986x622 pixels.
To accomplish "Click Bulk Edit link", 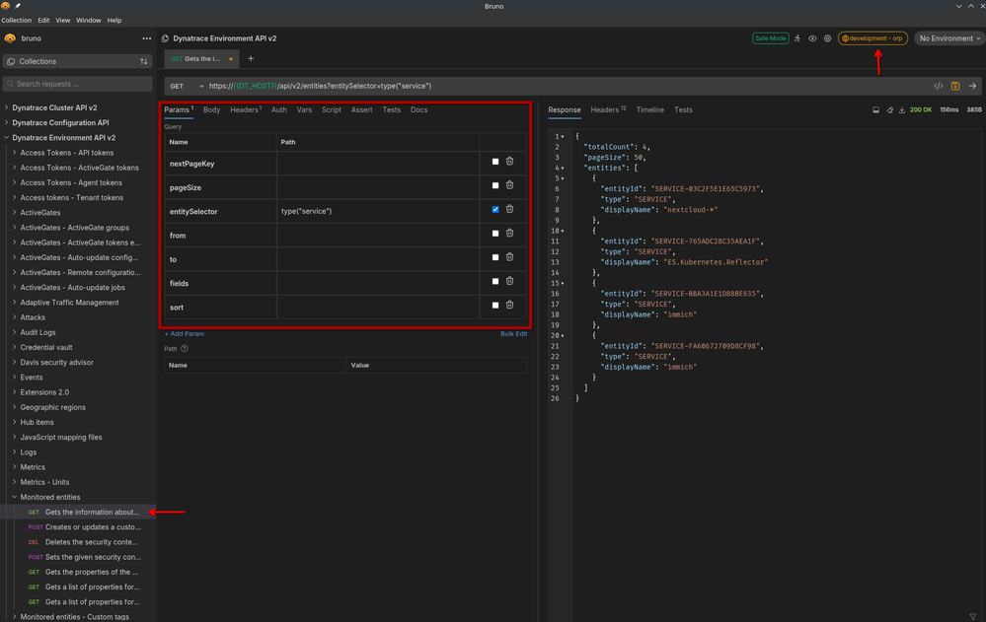I will [514, 333].
